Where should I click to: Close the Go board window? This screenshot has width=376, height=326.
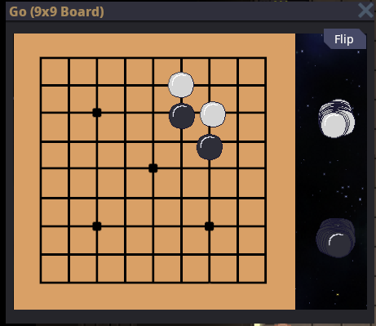tap(365, 11)
